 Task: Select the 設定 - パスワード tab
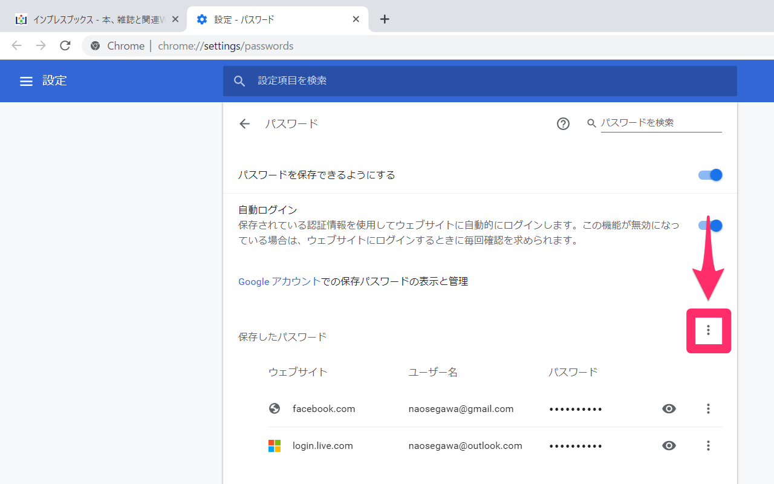click(x=276, y=19)
